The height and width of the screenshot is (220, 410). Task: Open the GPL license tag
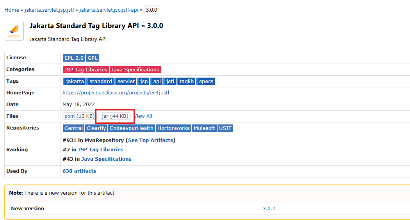(x=92, y=58)
